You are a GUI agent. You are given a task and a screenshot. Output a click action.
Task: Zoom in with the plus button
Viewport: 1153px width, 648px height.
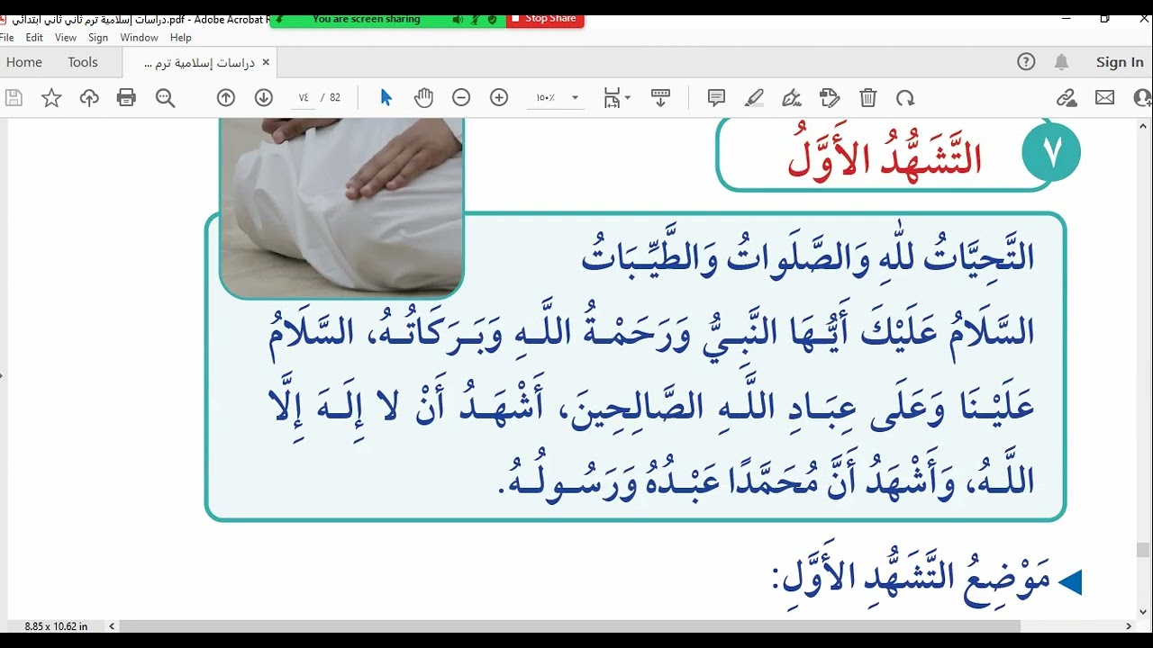click(499, 98)
